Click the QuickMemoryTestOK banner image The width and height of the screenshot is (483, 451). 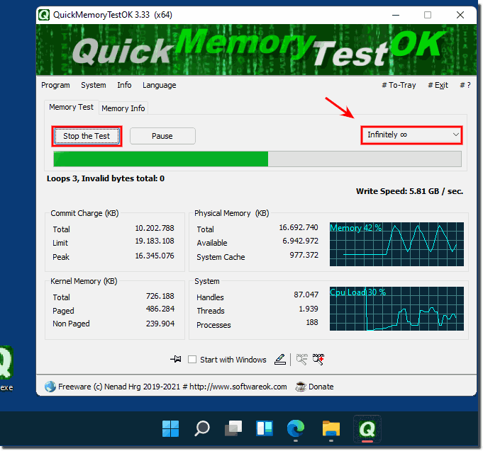click(x=256, y=50)
